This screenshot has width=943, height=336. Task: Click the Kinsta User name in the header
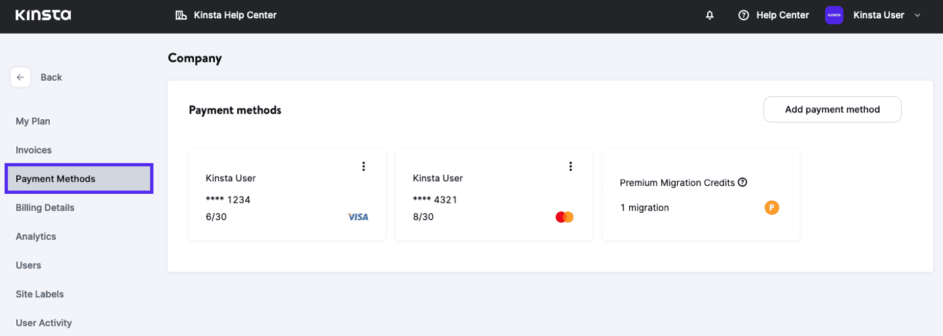(878, 15)
